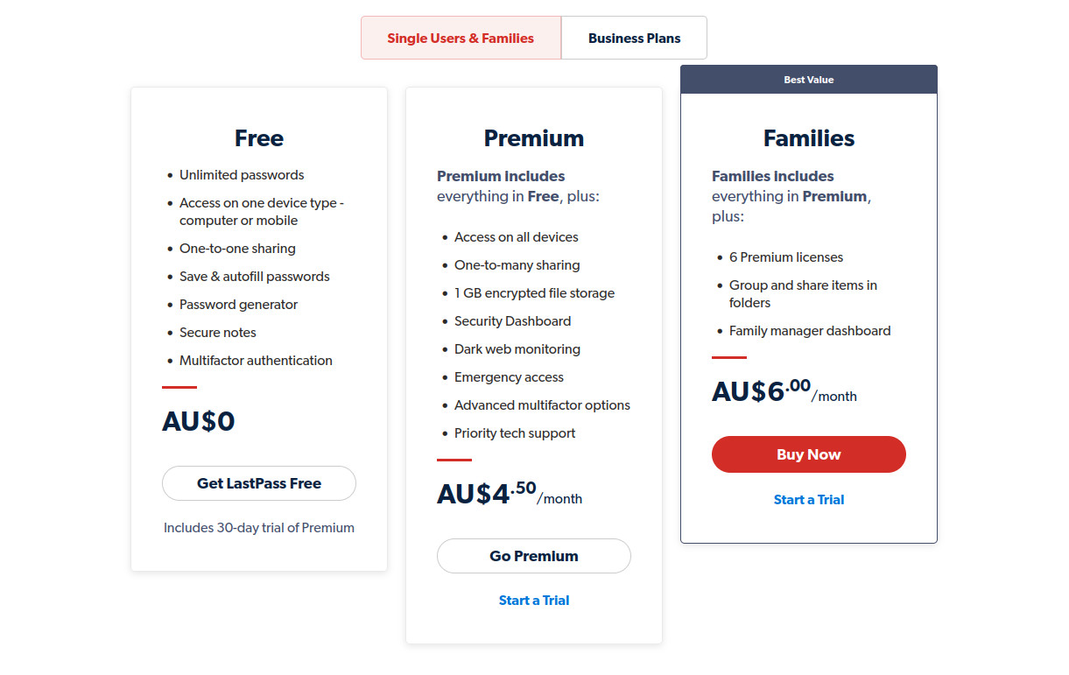Click the Go Premium button
The image size is (1069, 675).
534,556
